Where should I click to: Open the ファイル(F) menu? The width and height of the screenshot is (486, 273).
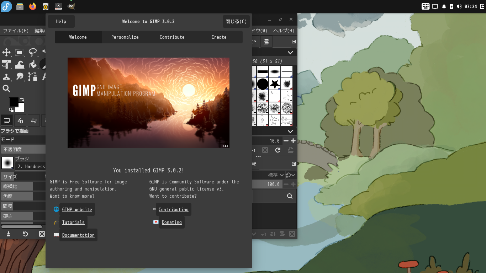coord(16,31)
